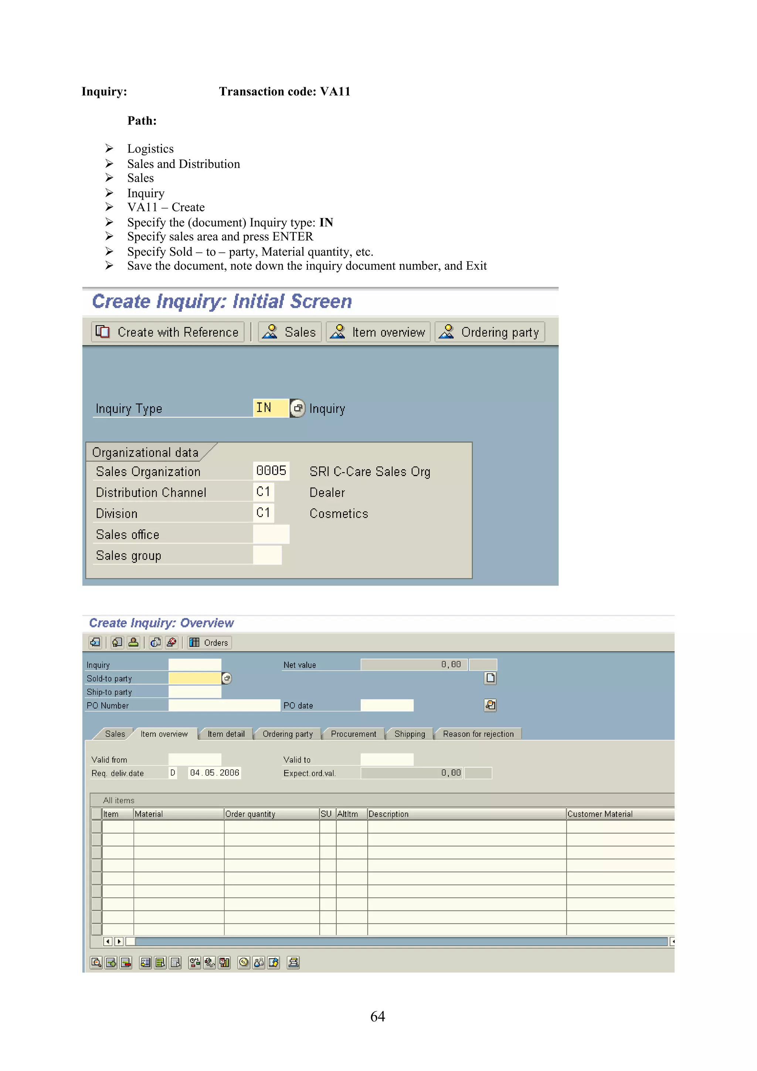This screenshot has height=1071, width=757.
Task: Switch to the Item overview tab
Action: (x=164, y=734)
